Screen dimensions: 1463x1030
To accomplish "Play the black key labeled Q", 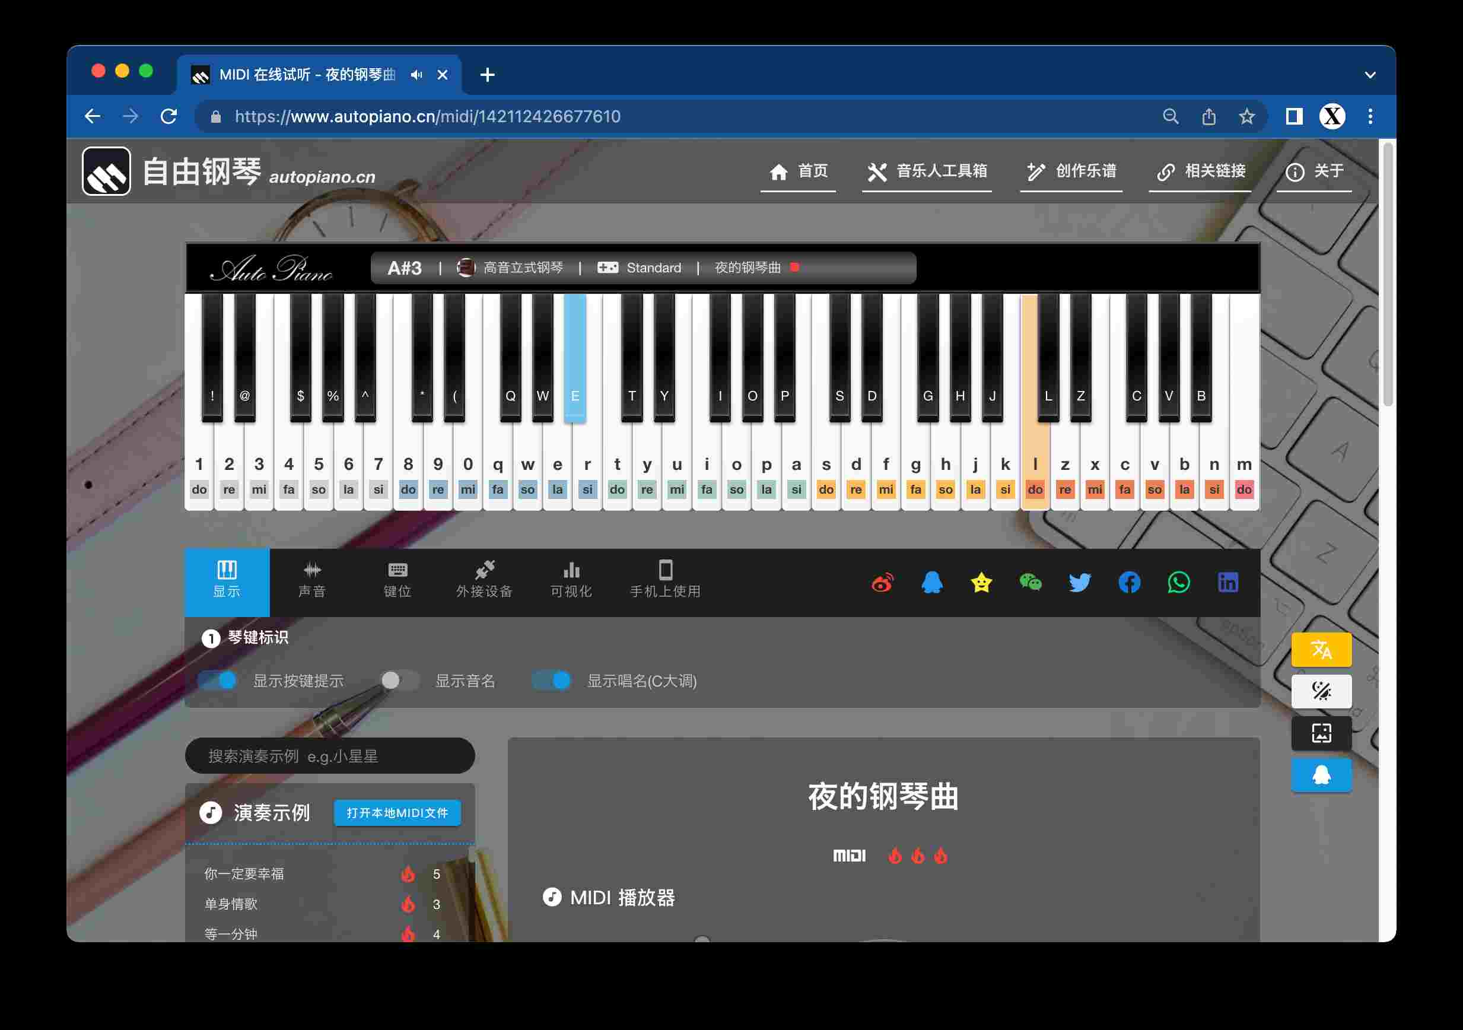I will coord(510,357).
